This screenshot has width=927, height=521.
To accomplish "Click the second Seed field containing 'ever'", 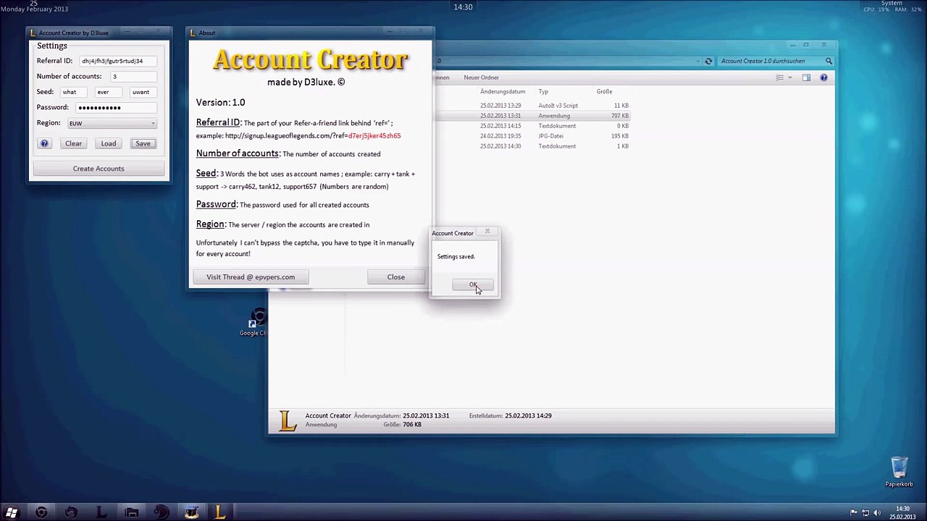I will (x=109, y=92).
